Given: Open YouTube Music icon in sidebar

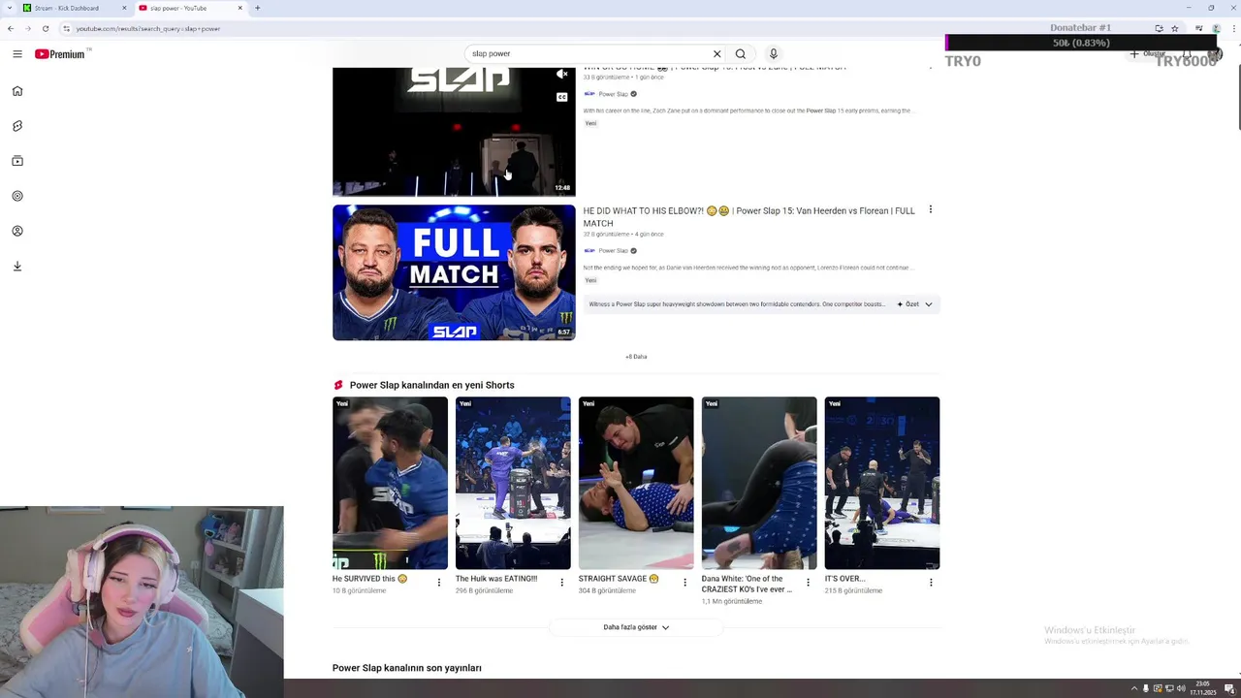Looking at the screenshot, I should (17, 196).
